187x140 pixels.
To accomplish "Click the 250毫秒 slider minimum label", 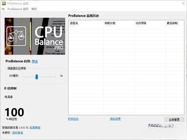I will tap(13, 76).
